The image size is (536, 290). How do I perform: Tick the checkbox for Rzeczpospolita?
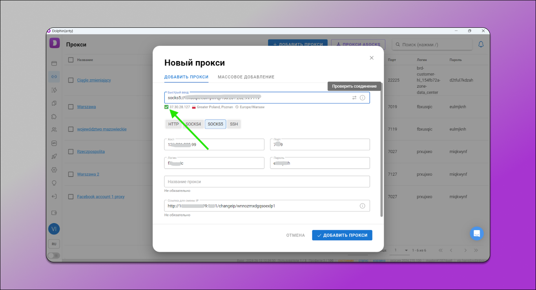71,152
